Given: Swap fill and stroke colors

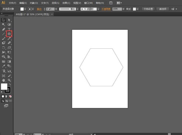Looking at the screenshot, I should (10, 84).
